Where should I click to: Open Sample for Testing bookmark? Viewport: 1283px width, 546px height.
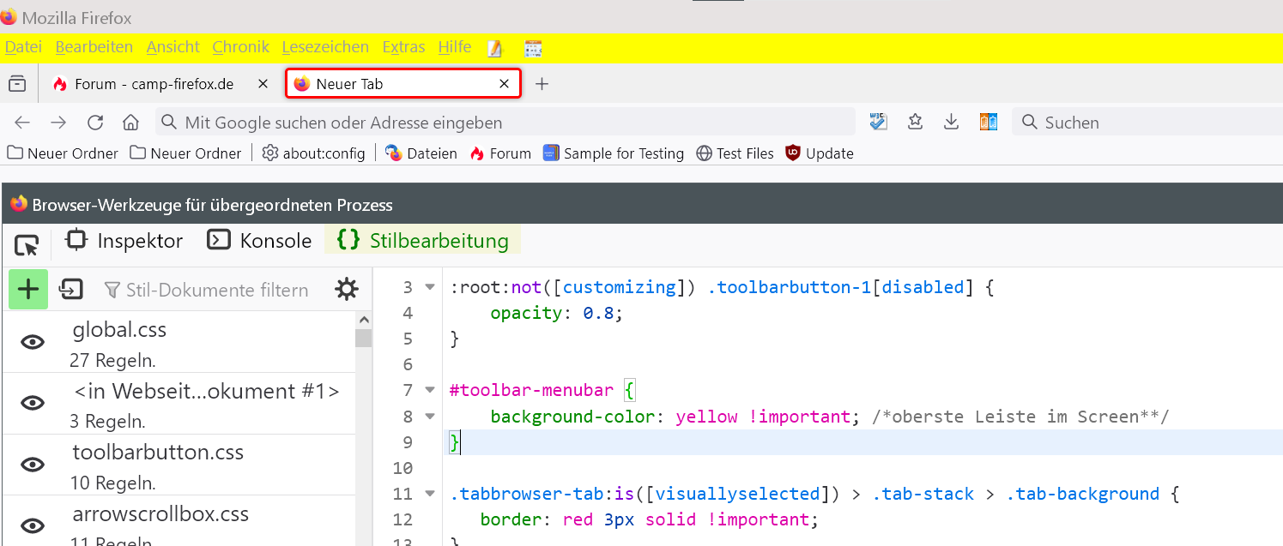pos(613,153)
